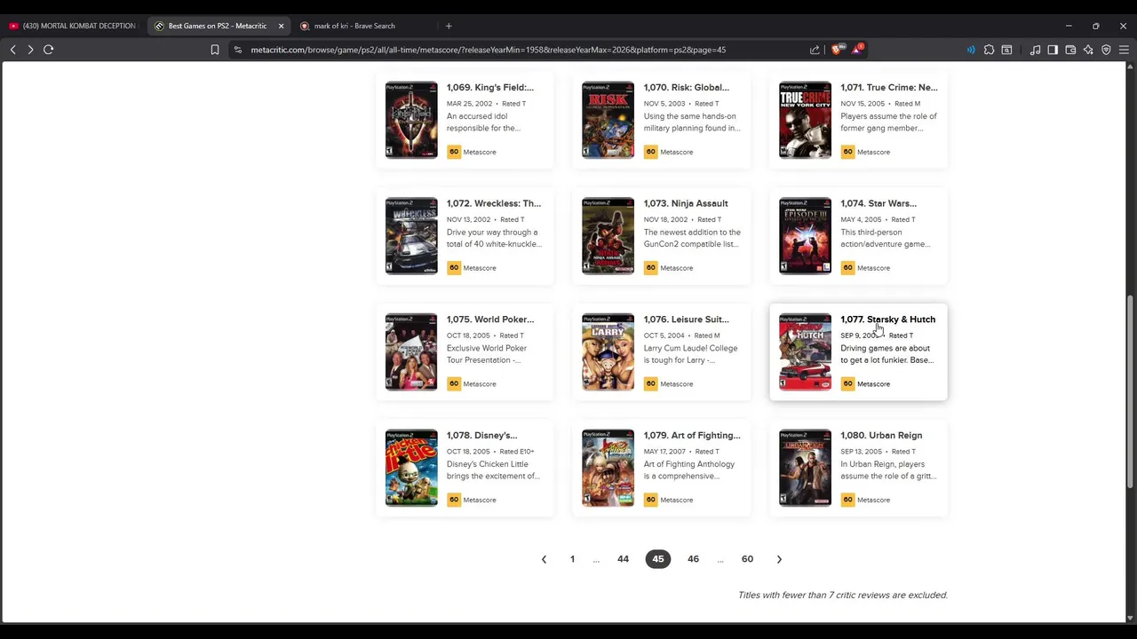Open the Brave Wallet icon
Viewport: 1137px width, 639px height.
1070,50
